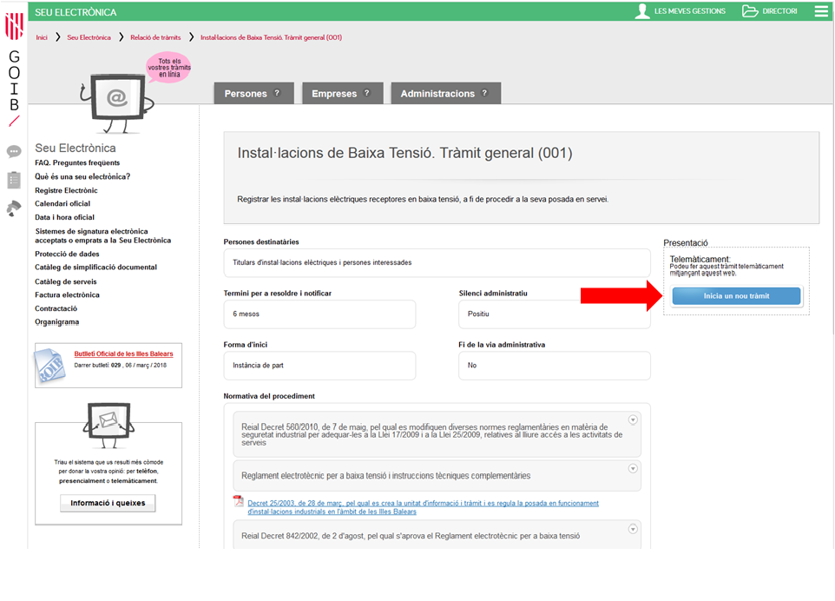The width and height of the screenshot is (835, 601).
Task: Expand the Reial Decret 560/2010 entry
Action: click(633, 420)
